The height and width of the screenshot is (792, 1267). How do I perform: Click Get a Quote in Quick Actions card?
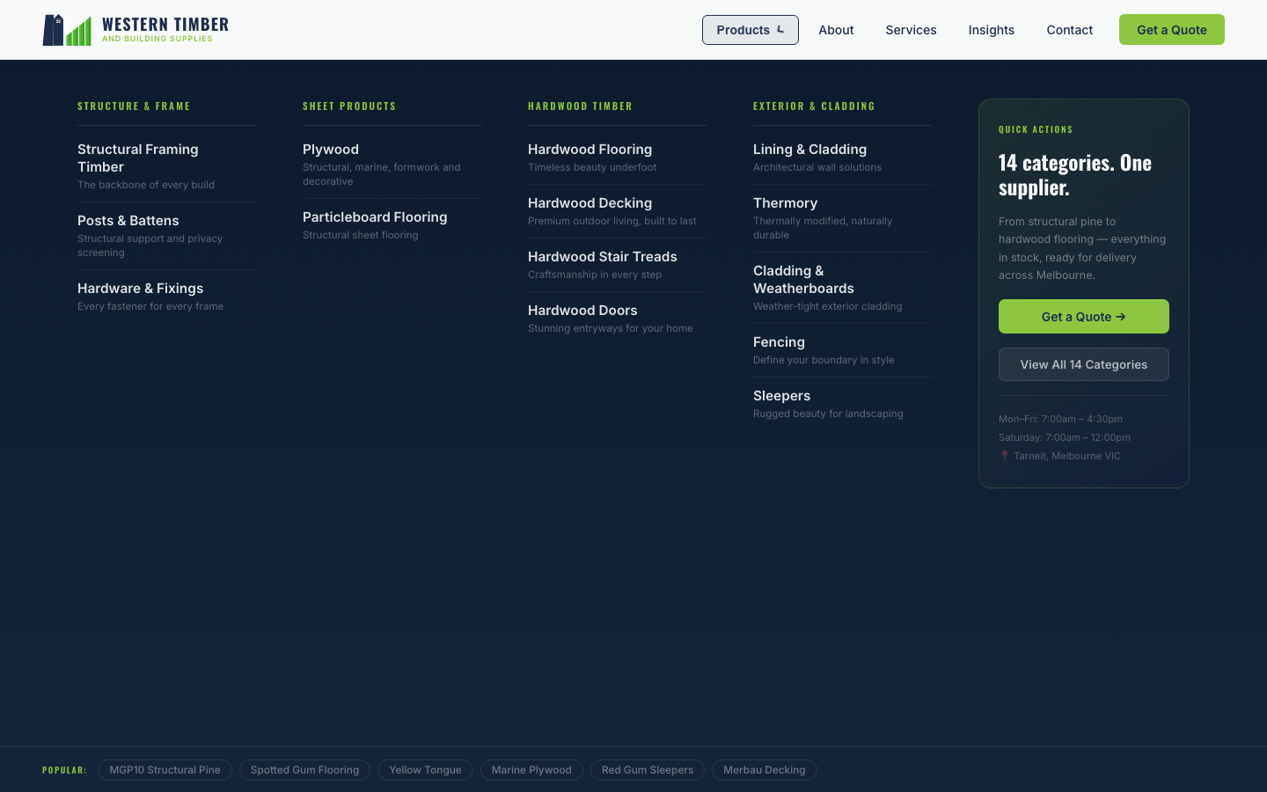(1083, 317)
